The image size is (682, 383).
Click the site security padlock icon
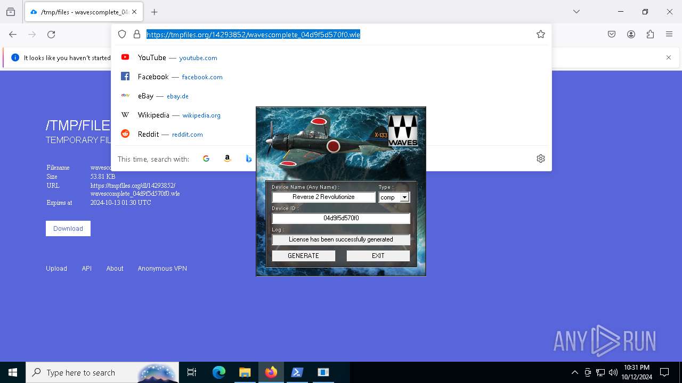(x=137, y=35)
